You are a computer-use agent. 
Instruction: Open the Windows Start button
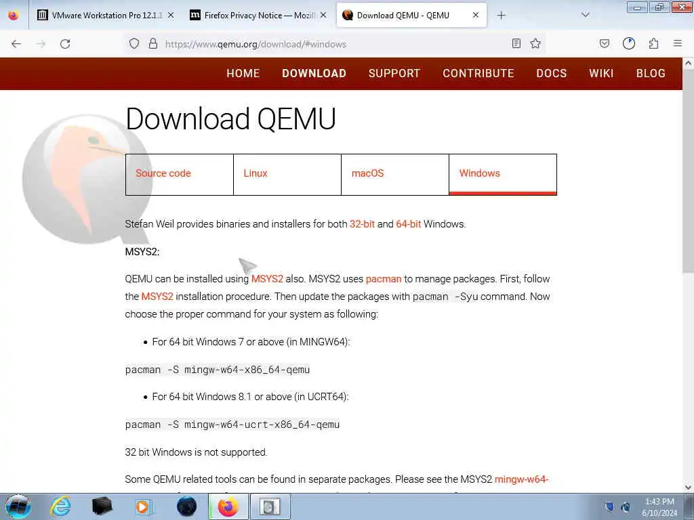coord(18,506)
